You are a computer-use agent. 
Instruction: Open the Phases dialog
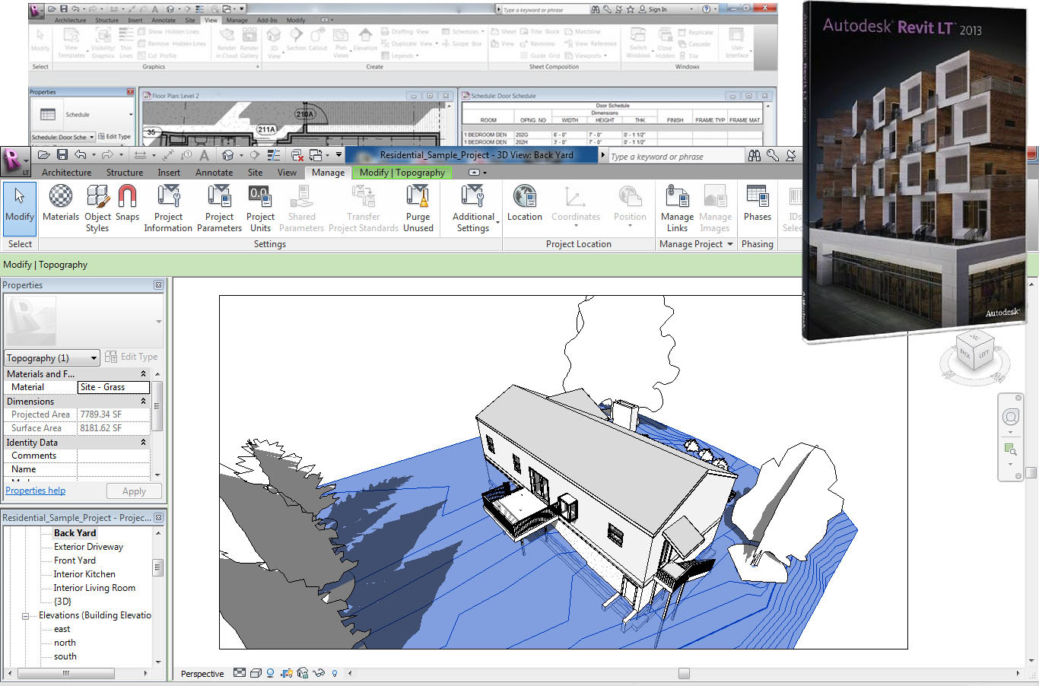[x=758, y=204]
